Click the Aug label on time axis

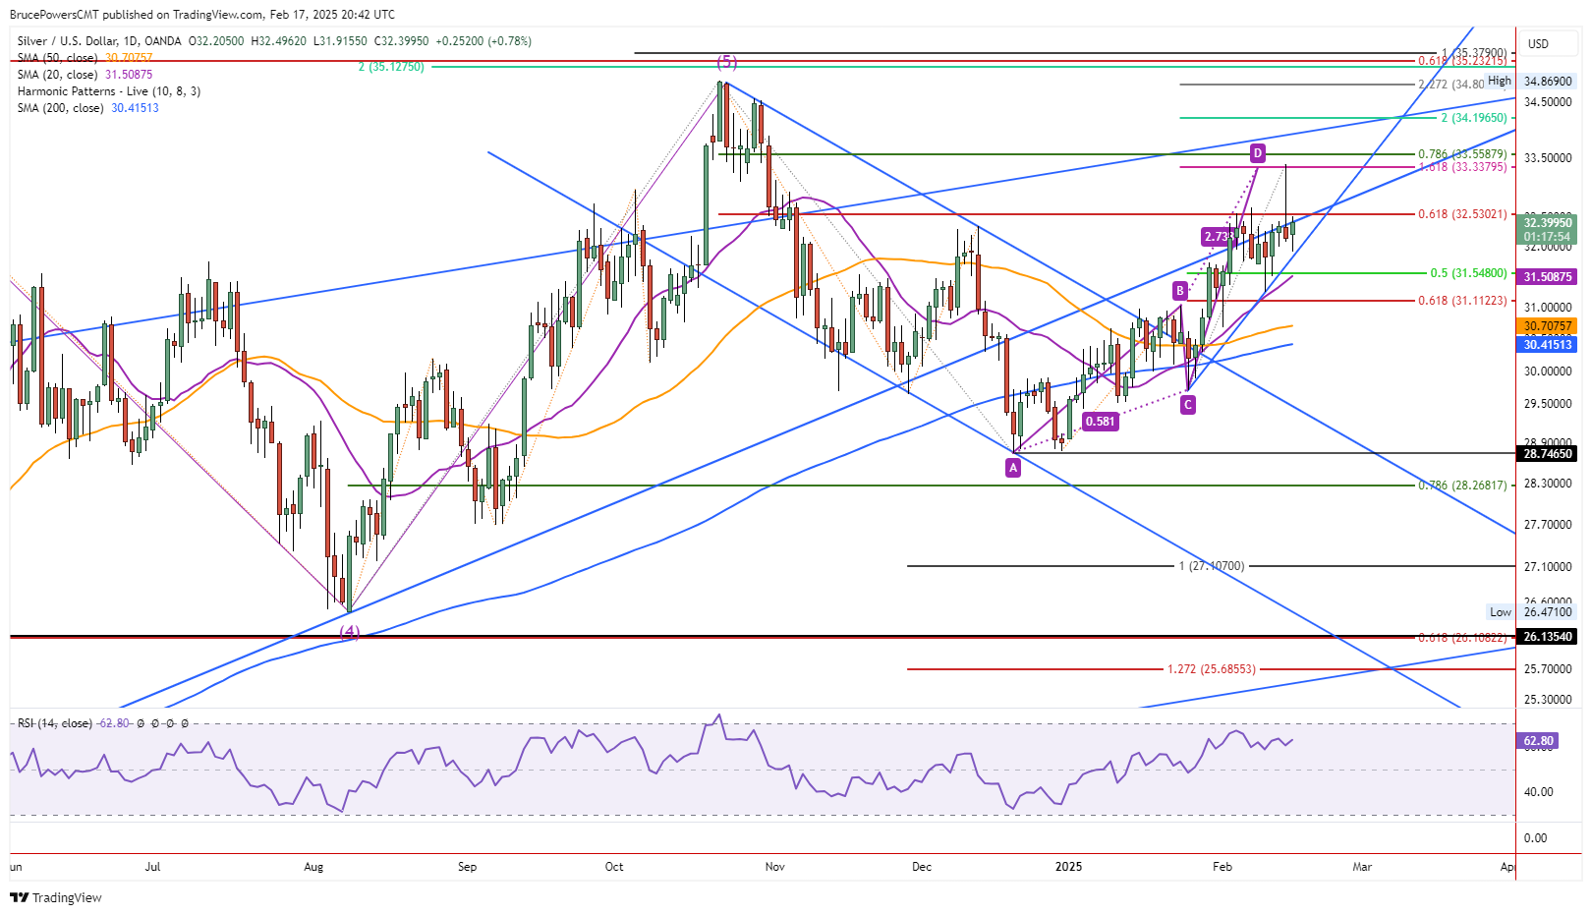[313, 867]
